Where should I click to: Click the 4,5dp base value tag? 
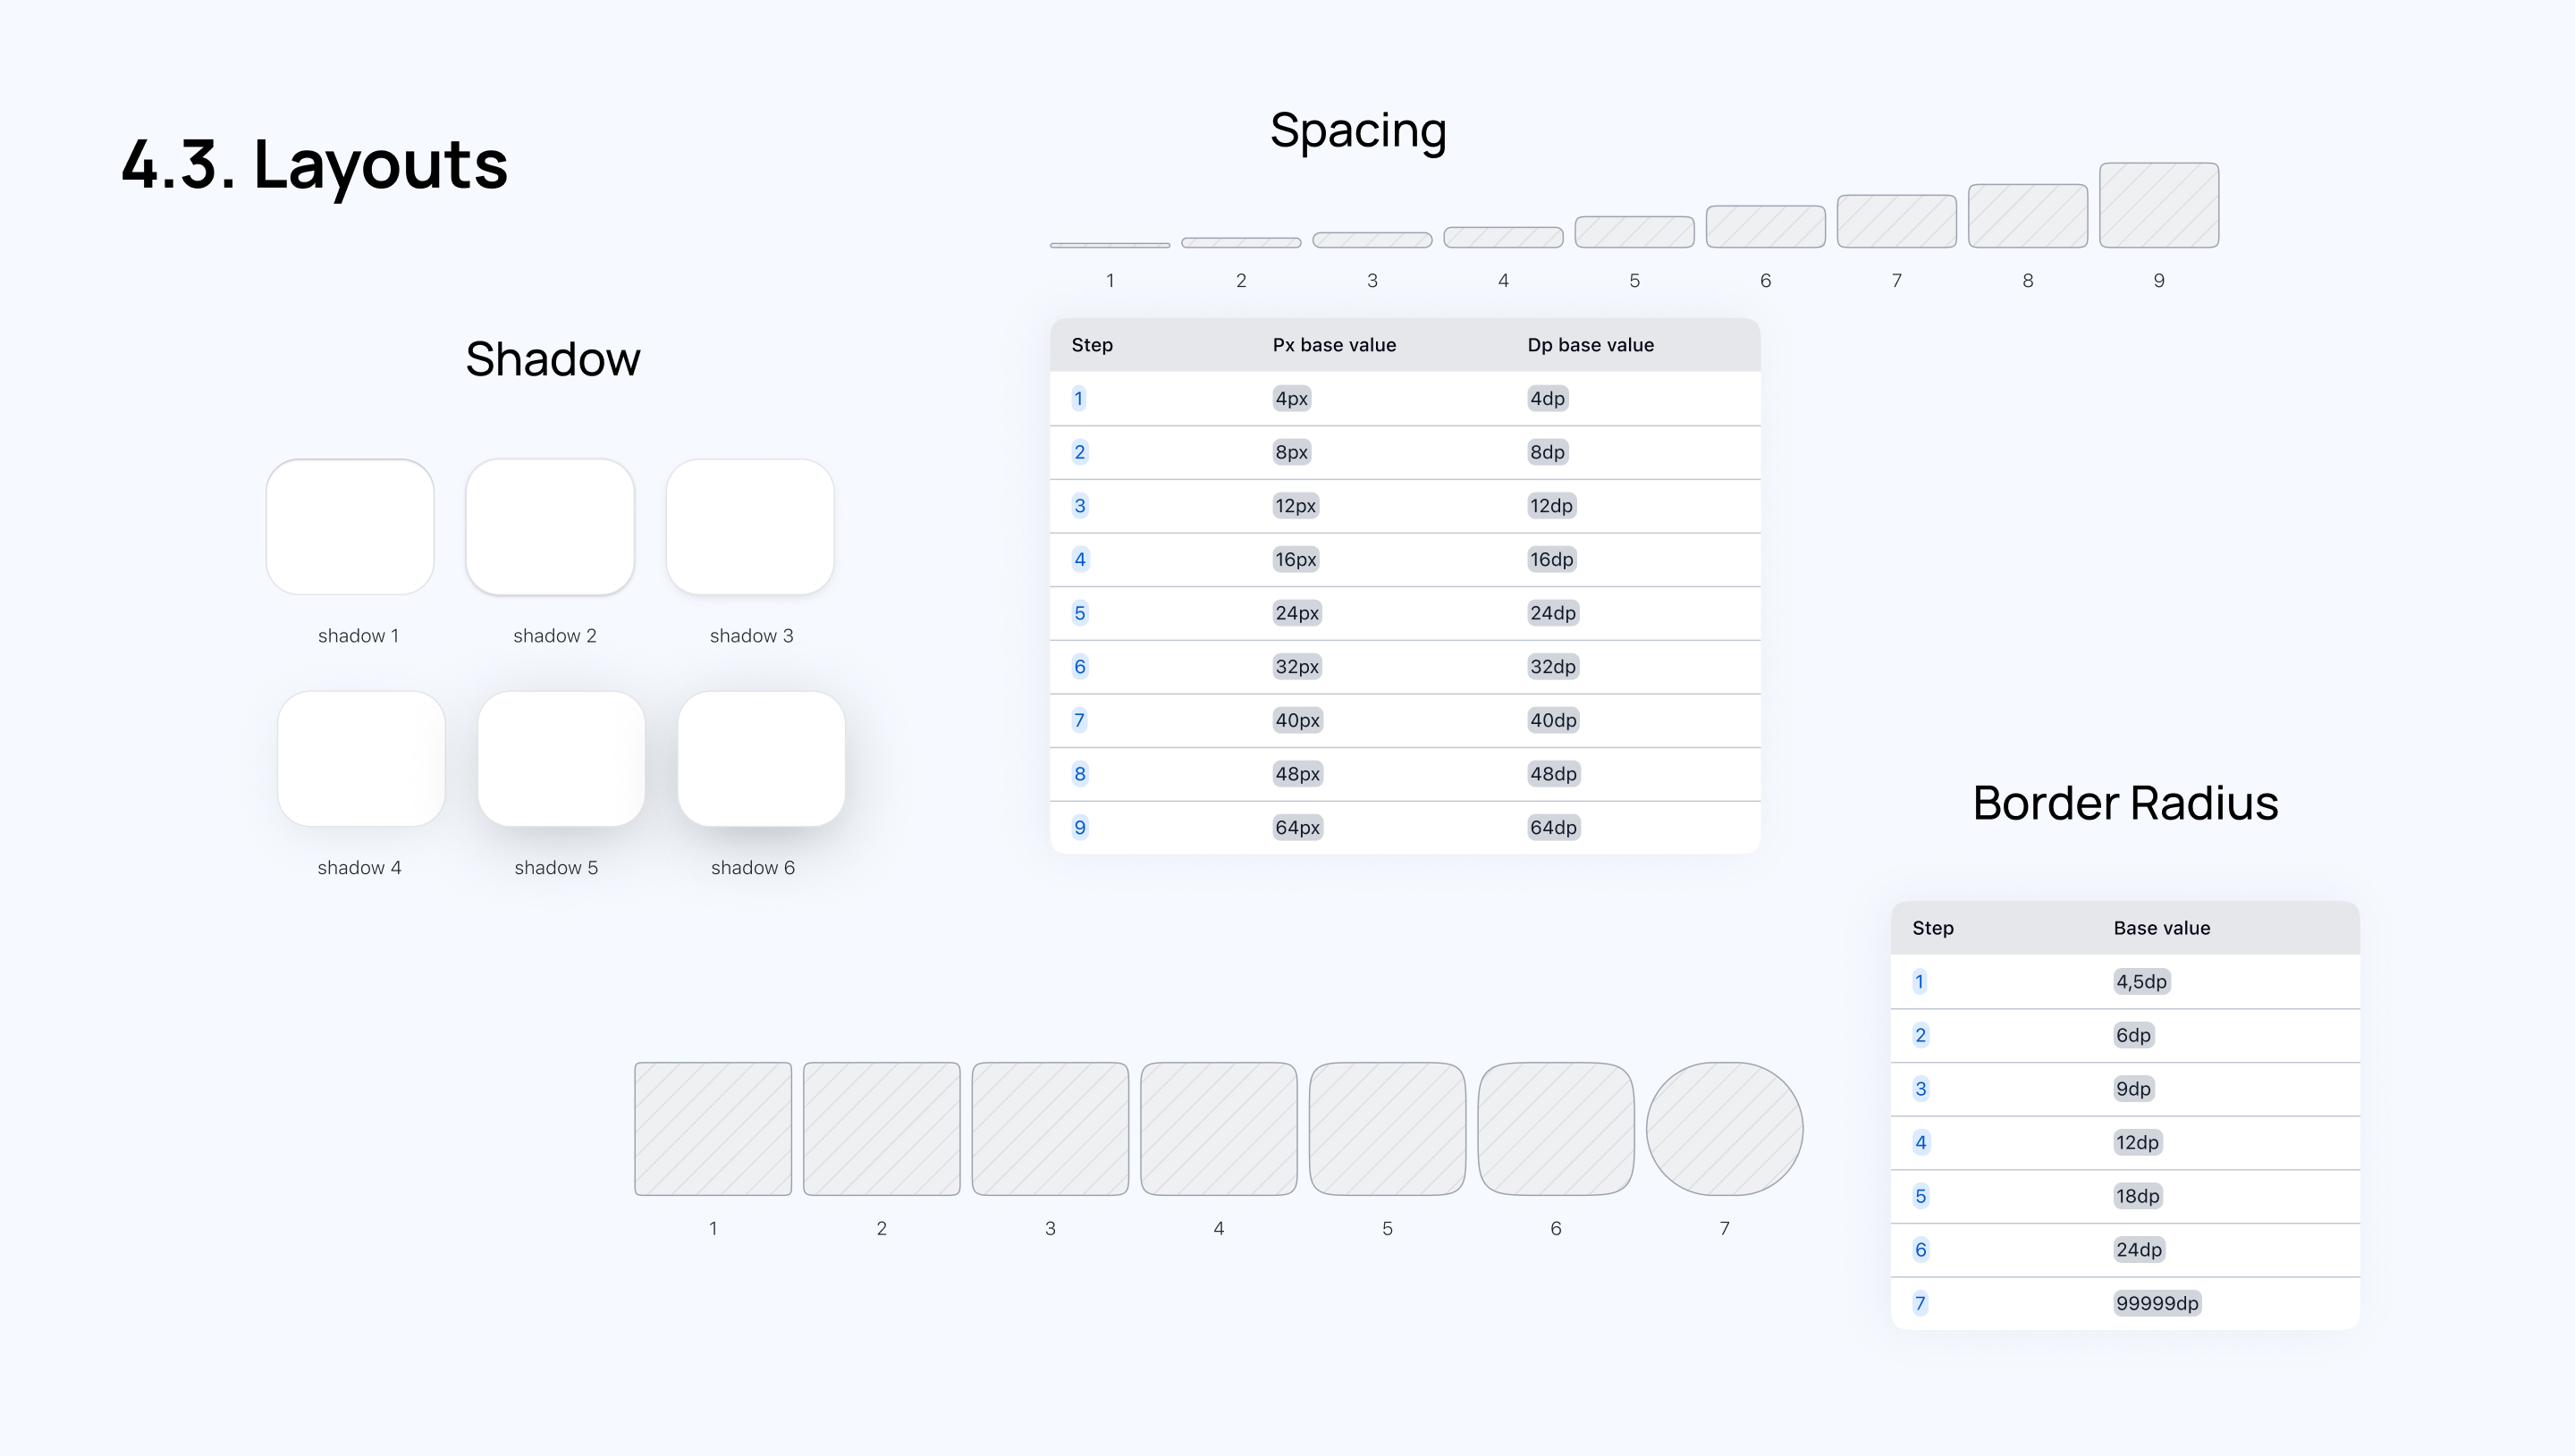click(2141, 981)
